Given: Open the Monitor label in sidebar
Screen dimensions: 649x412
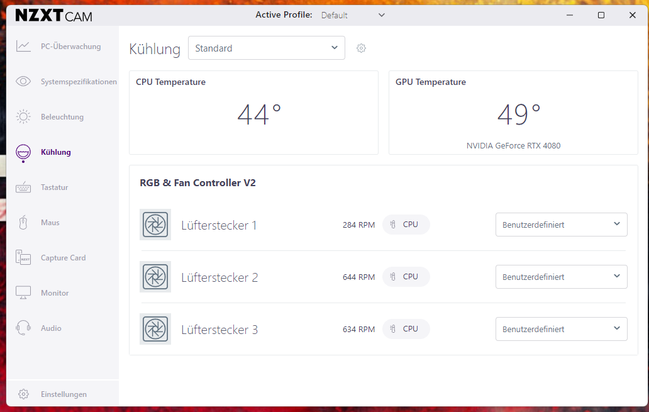Looking at the screenshot, I should 55,292.
